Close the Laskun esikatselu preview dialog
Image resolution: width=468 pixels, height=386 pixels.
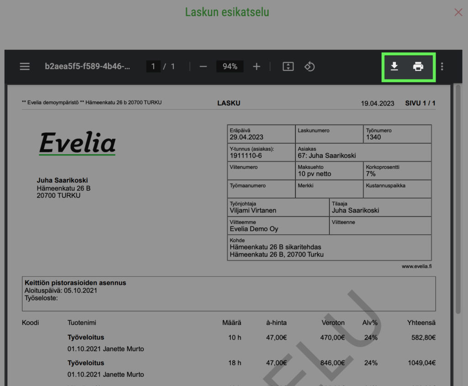pos(458,12)
